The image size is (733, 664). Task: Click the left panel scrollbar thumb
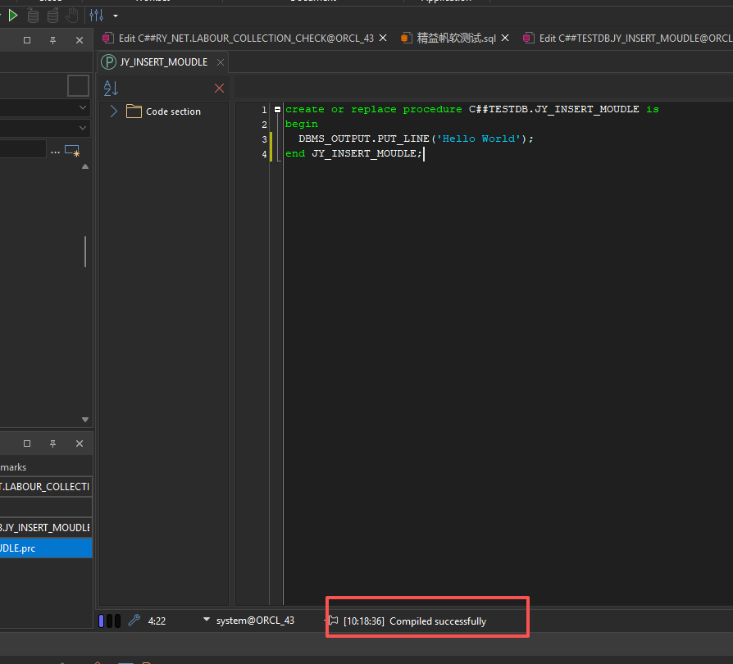[x=85, y=252]
